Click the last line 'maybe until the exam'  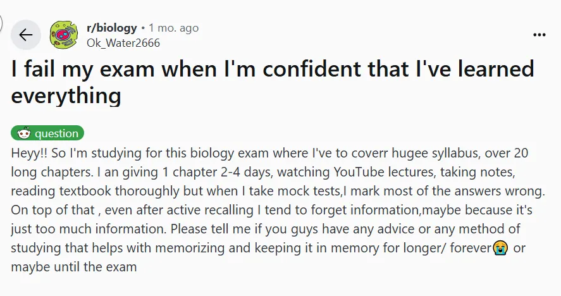tap(74, 267)
